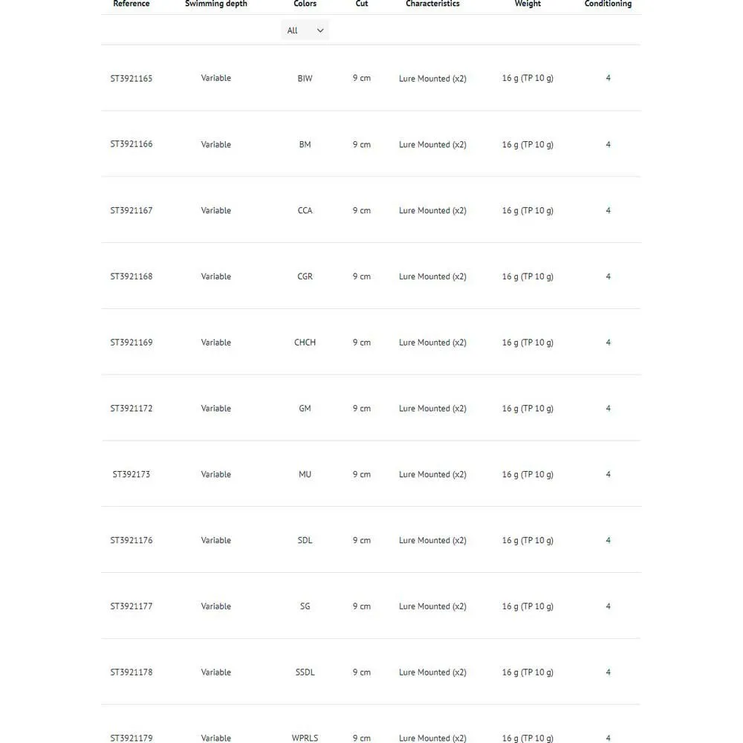Screen dimensions: 743x743
Task: Click the Weight column header
Action: coord(528,4)
